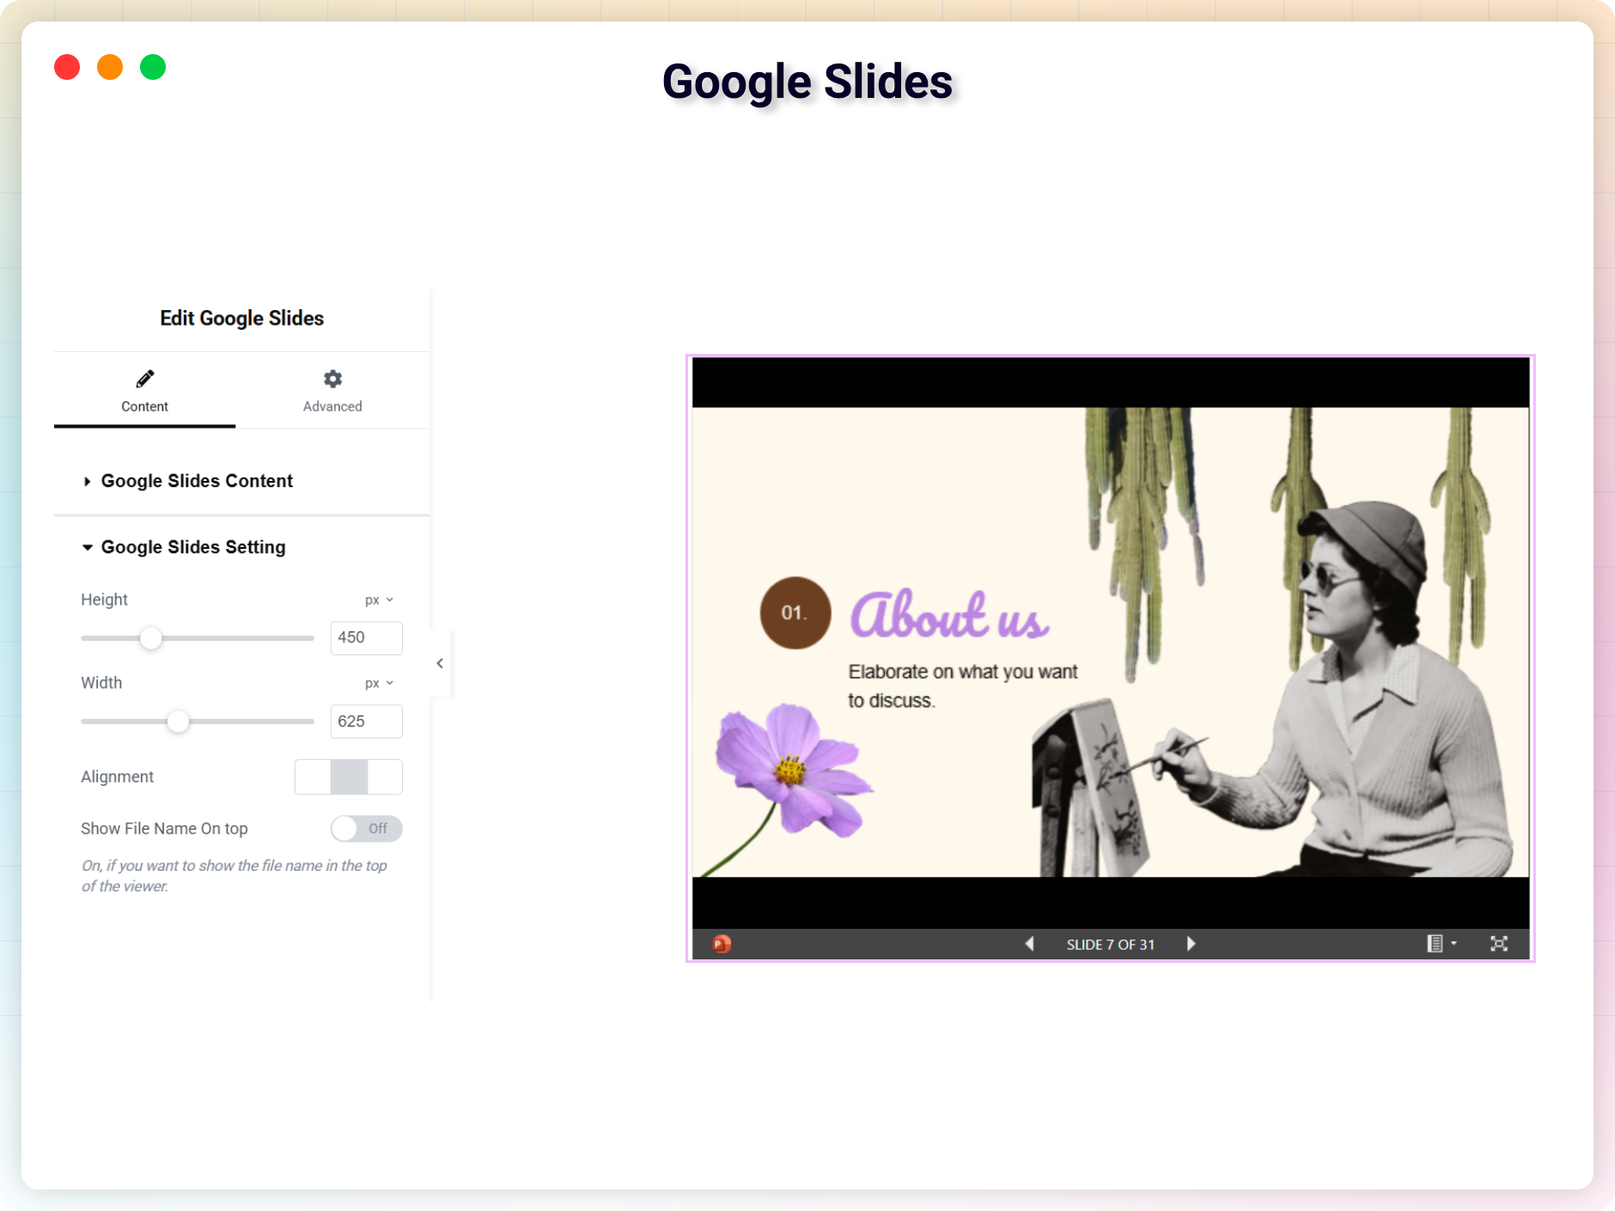Open the Content tab with pencil icon
The width and height of the screenshot is (1615, 1211).
[144, 391]
